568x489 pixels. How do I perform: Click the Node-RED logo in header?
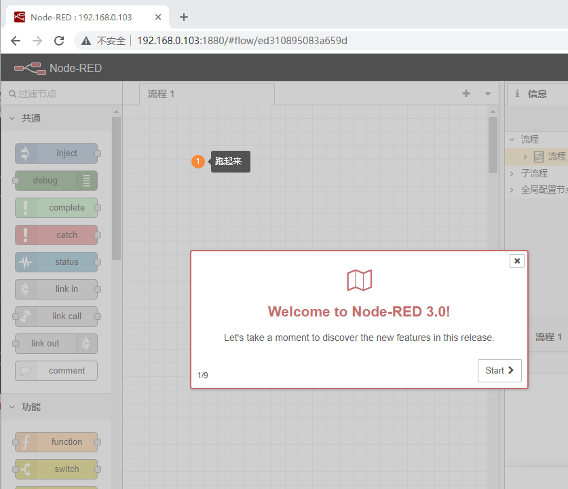click(x=30, y=68)
